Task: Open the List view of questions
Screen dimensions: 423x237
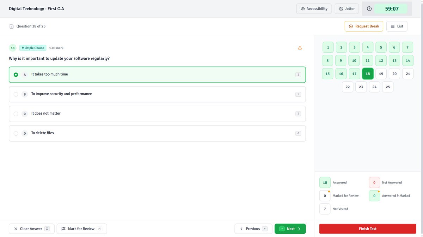Action: coord(397,26)
